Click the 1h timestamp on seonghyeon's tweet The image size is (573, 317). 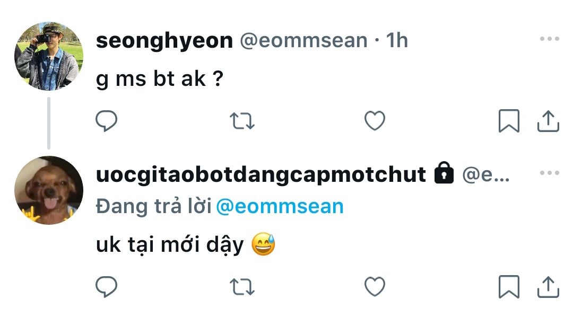point(397,40)
